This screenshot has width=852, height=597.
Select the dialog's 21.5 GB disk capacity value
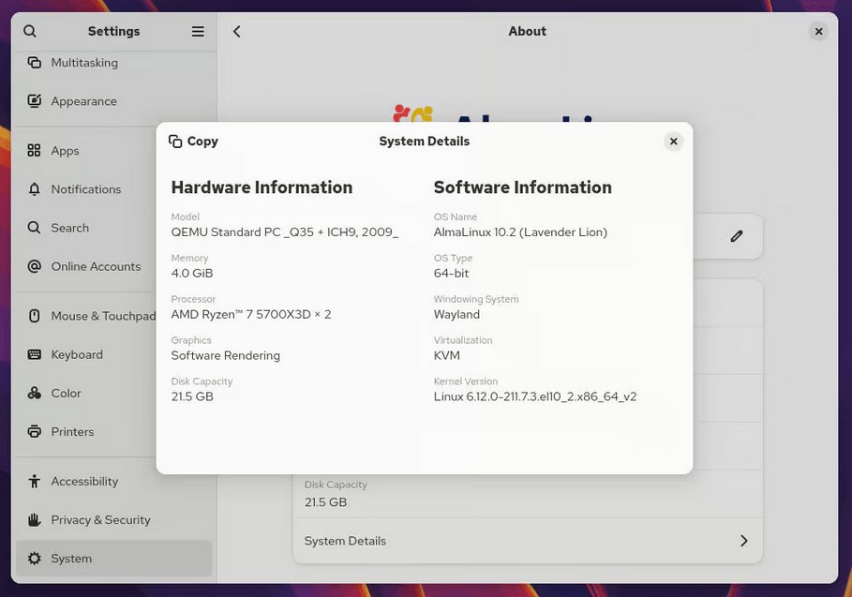point(192,396)
